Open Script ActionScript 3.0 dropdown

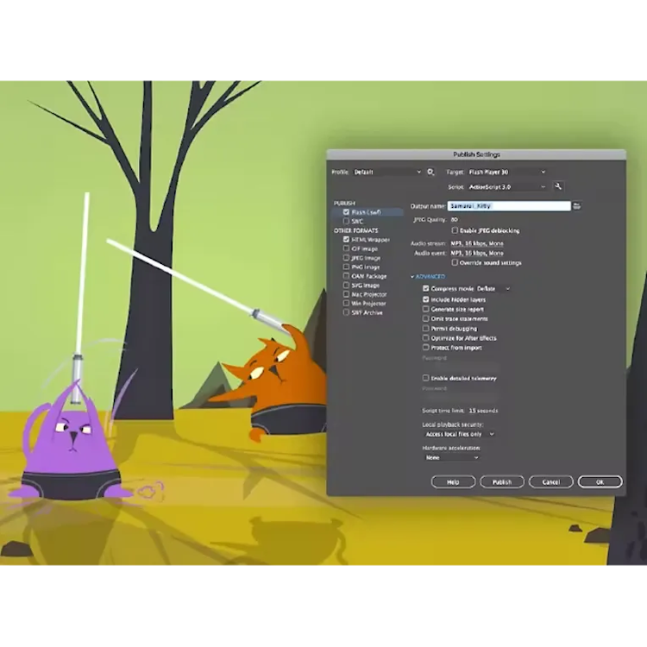pos(507,187)
